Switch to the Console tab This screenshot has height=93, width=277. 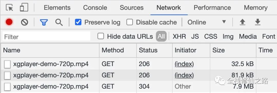pyautogui.click(x=95, y=8)
